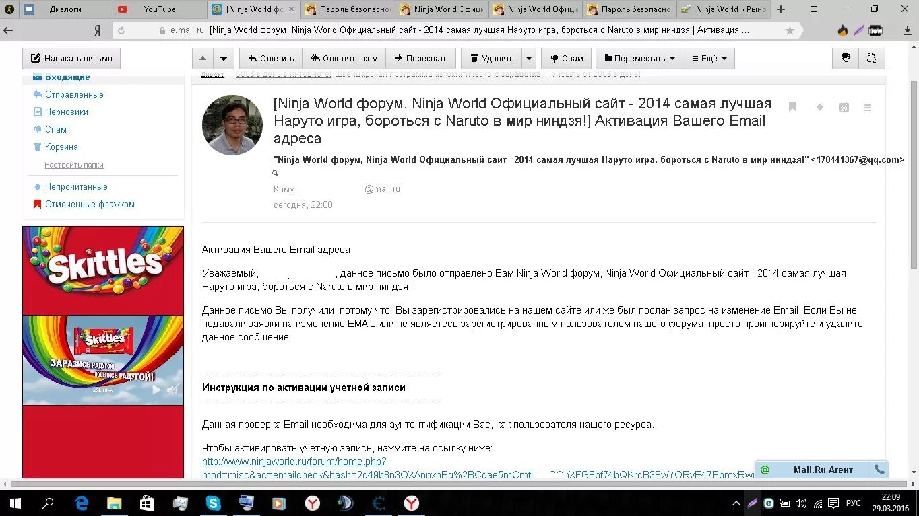Mark message as Спам
The width and height of the screenshot is (919, 516).
[567, 59]
